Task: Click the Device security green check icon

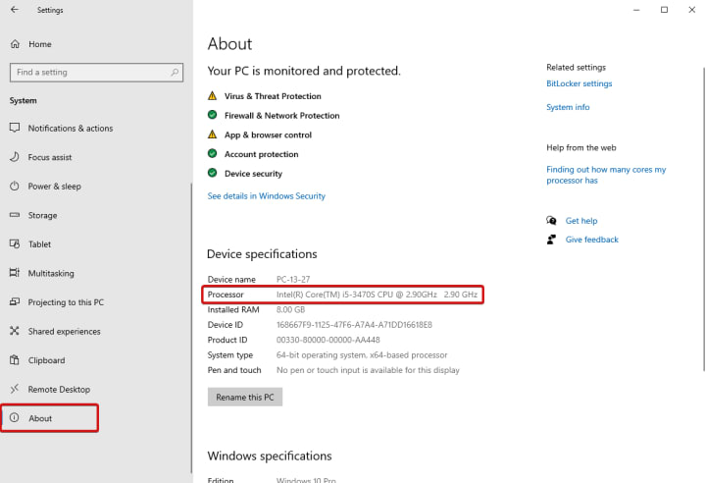Action: click(x=212, y=173)
